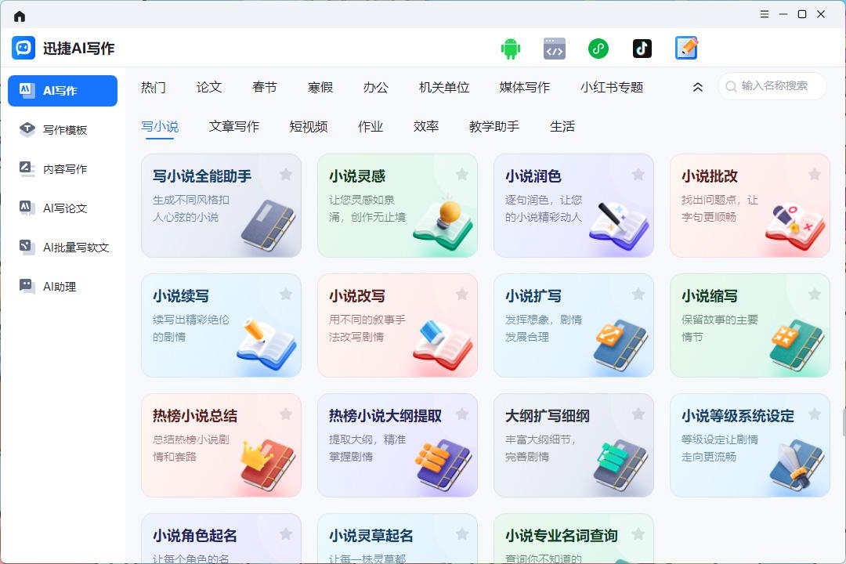Image resolution: width=846 pixels, height=564 pixels.
Task: Favorite the 小说续写 card star
Action: pos(286,295)
